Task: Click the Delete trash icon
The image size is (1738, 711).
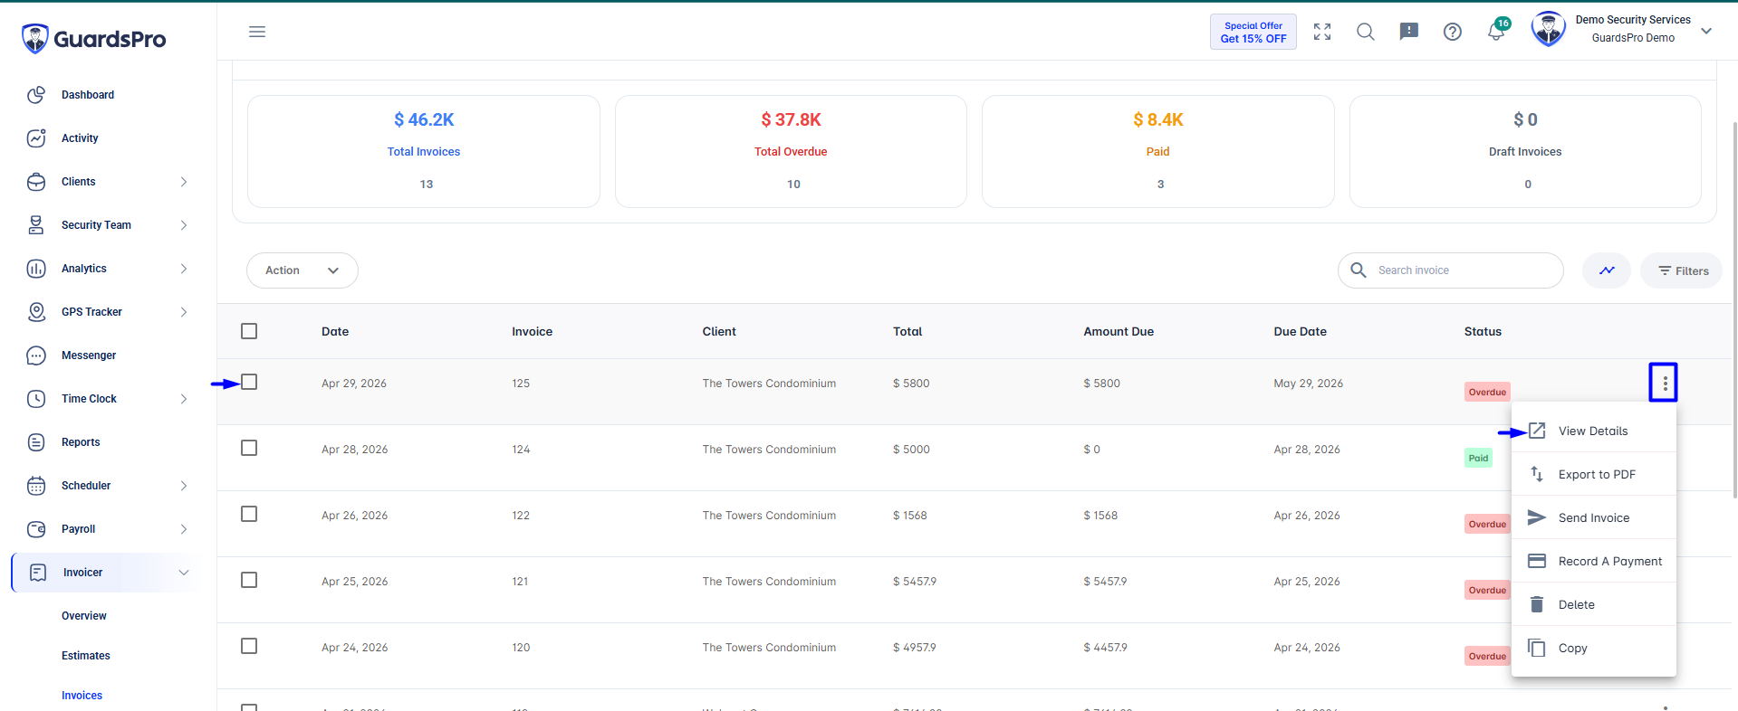Action: [x=1537, y=604]
